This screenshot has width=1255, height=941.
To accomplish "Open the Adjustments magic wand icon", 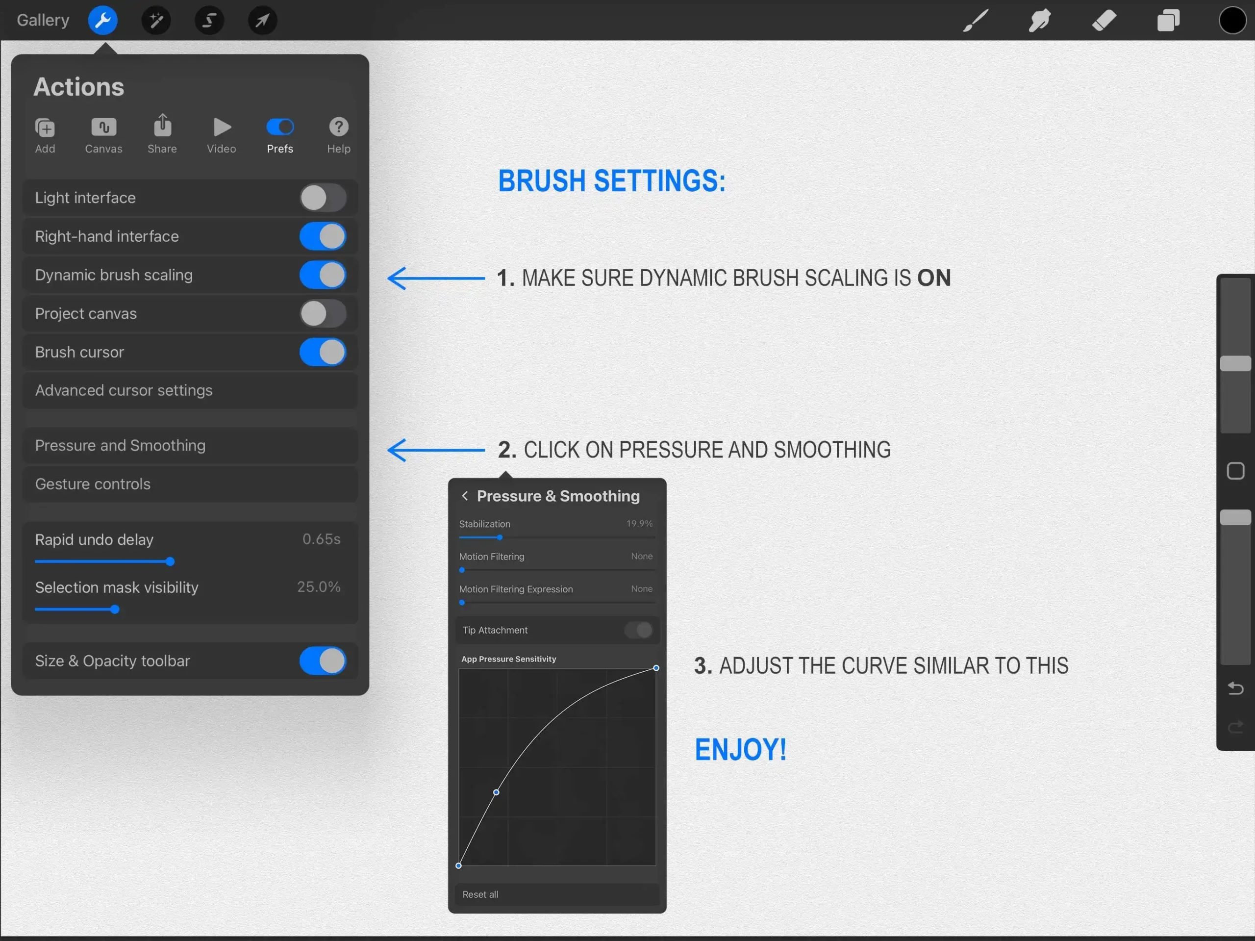I will tap(156, 21).
